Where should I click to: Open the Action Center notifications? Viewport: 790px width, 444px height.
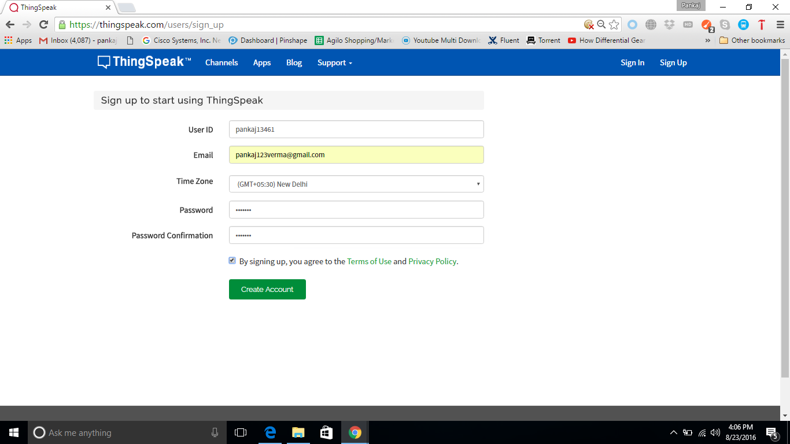point(771,432)
